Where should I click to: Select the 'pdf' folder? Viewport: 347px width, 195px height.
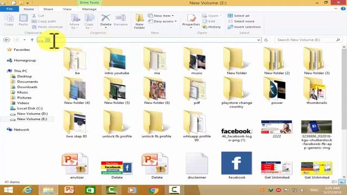197,90
